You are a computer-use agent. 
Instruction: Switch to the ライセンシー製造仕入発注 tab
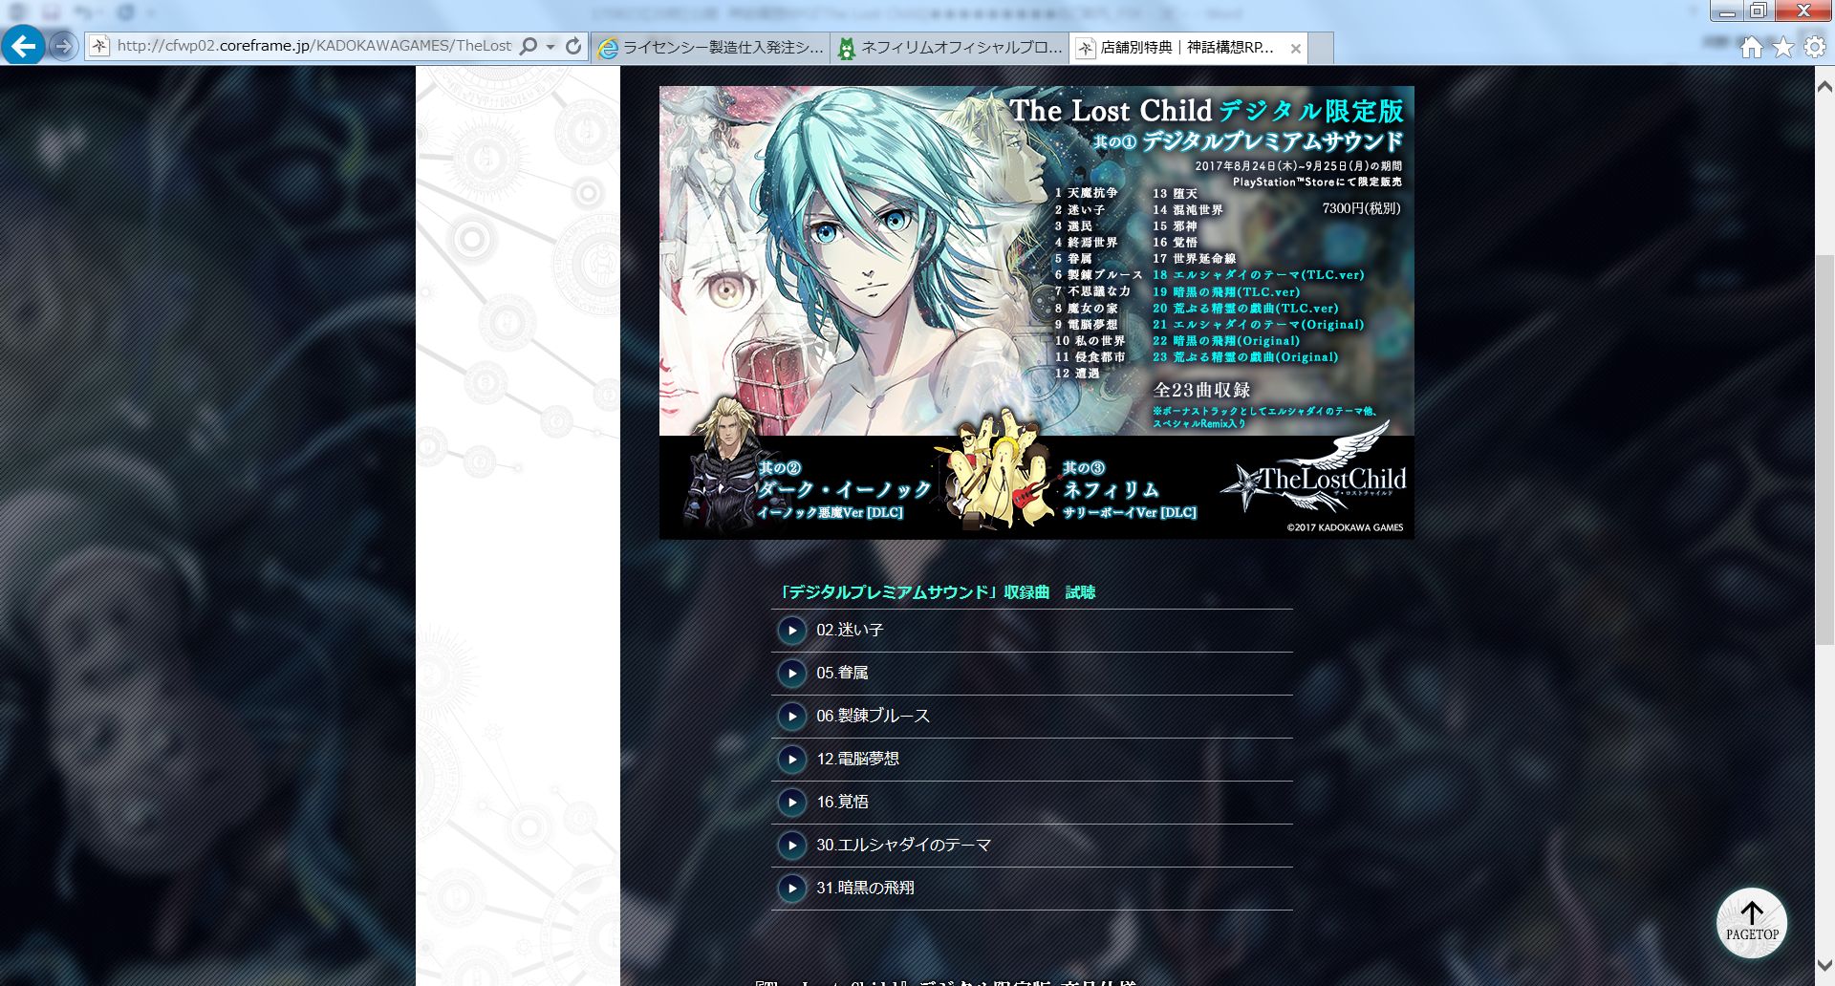709,47
